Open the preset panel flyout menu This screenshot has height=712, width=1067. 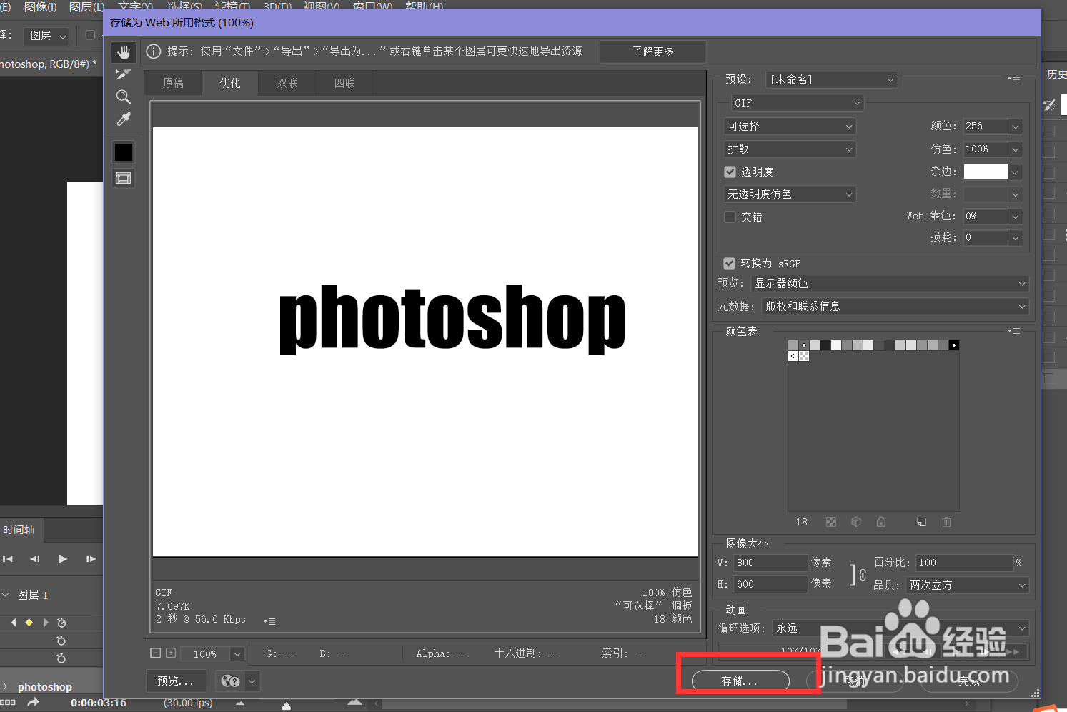coord(1014,79)
